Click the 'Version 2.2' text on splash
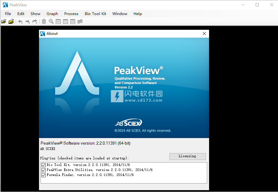 (124, 87)
